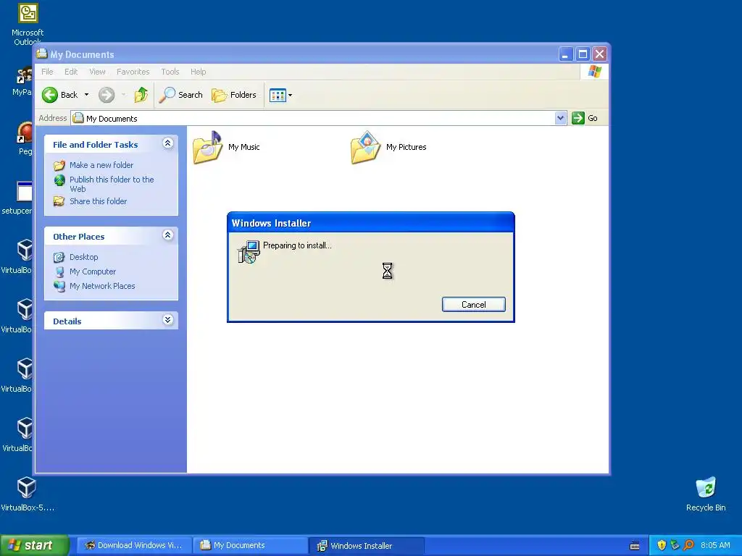Image resolution: width=742 pixels, height=556 pixels.
Task: Open the File menu
Action: point(47,72)
